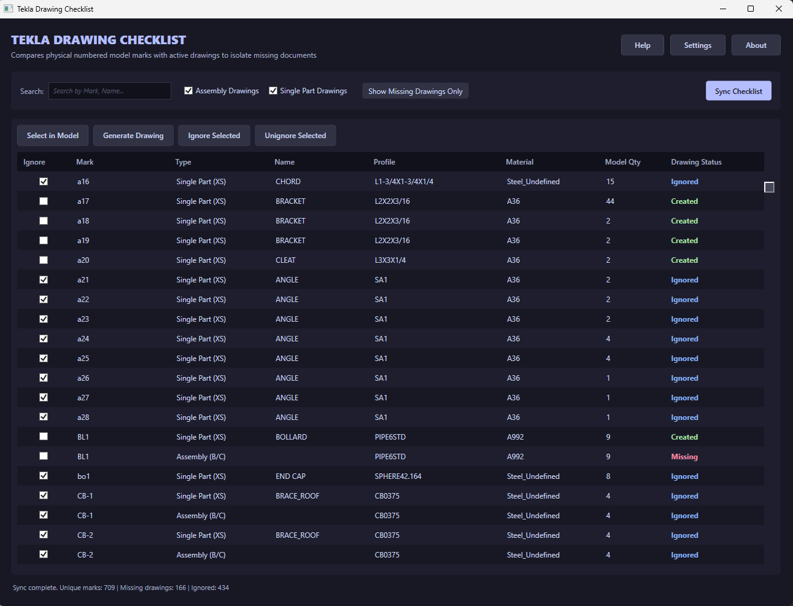Check Ignore for BL1 Single Part row
Viewport: 793px width, 606px height.
(44, 437)
